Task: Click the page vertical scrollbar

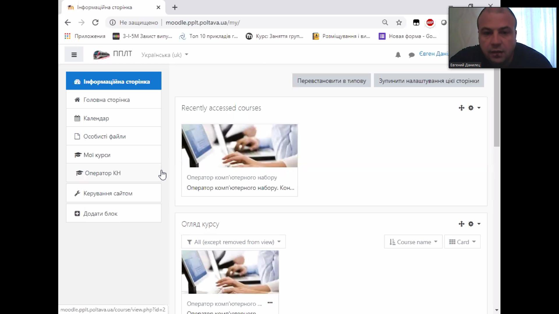Action: pyautogui.click(x=497, y=108)
